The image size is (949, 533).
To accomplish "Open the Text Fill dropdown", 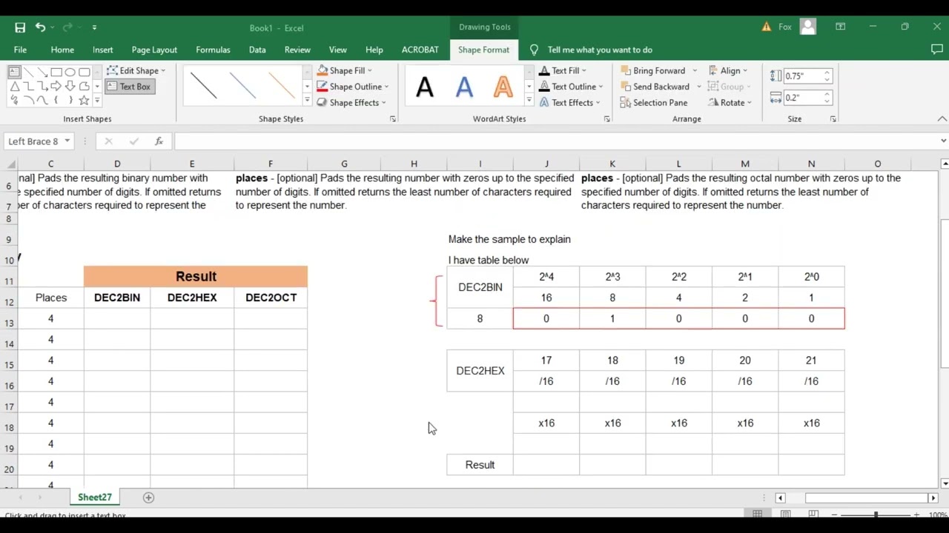I will tap(563, 70).
